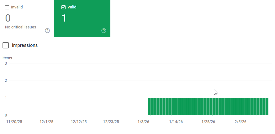275x134 pixels.
Task: Open help icon in the Invalid card
Action: (47, 31)
